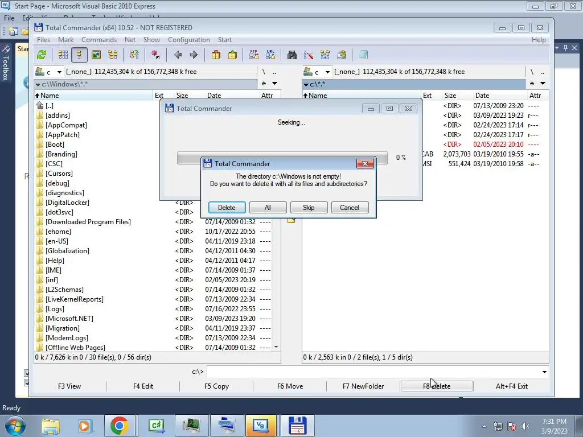
Task: Click Skip in the delete dialog
Action: tap(309, 207)
